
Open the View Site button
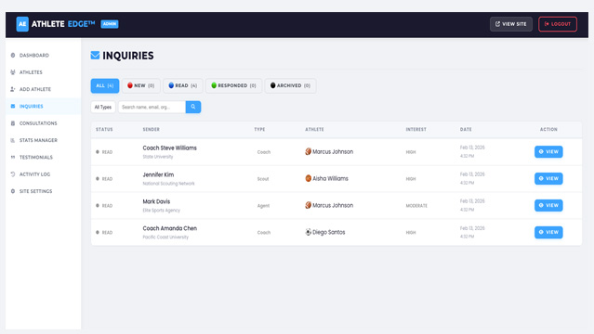(510, 24)
